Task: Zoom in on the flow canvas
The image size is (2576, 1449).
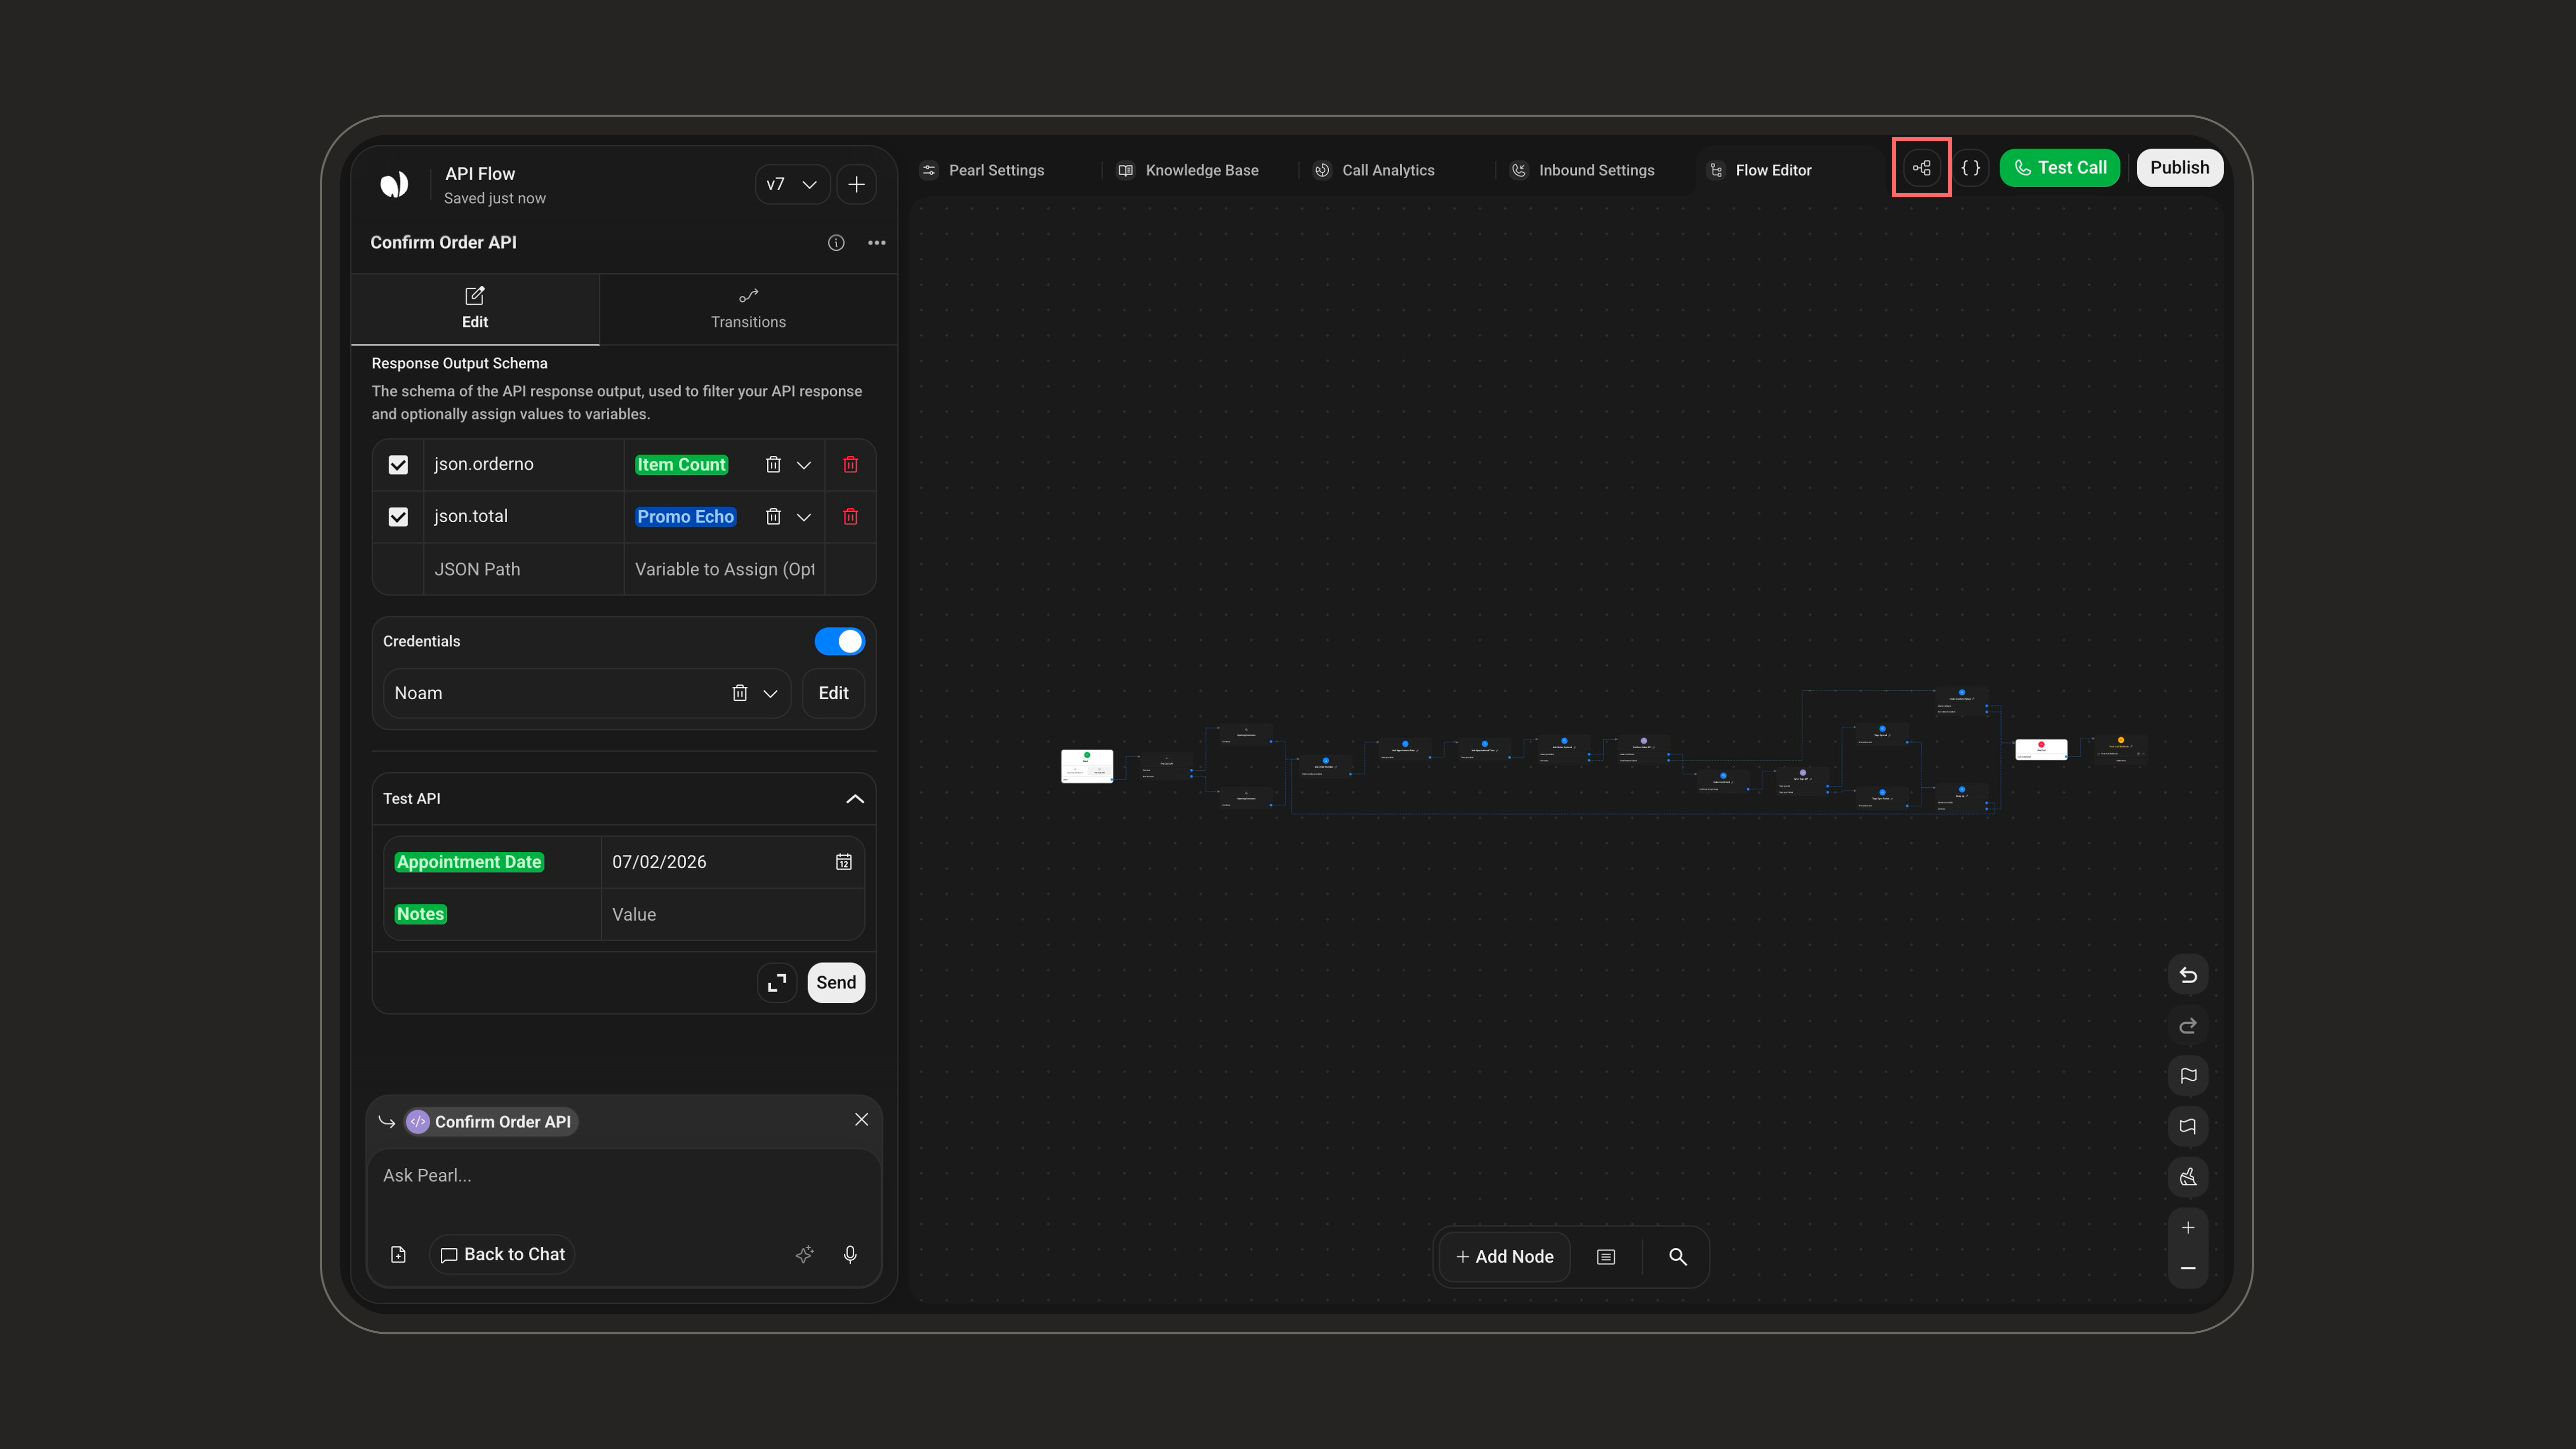Action: coord(2188,1228)
